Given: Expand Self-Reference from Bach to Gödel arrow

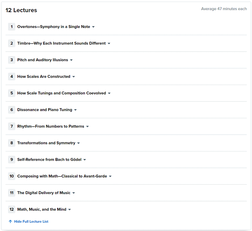Looking at the screenshot, I should (x=85, y=160).
